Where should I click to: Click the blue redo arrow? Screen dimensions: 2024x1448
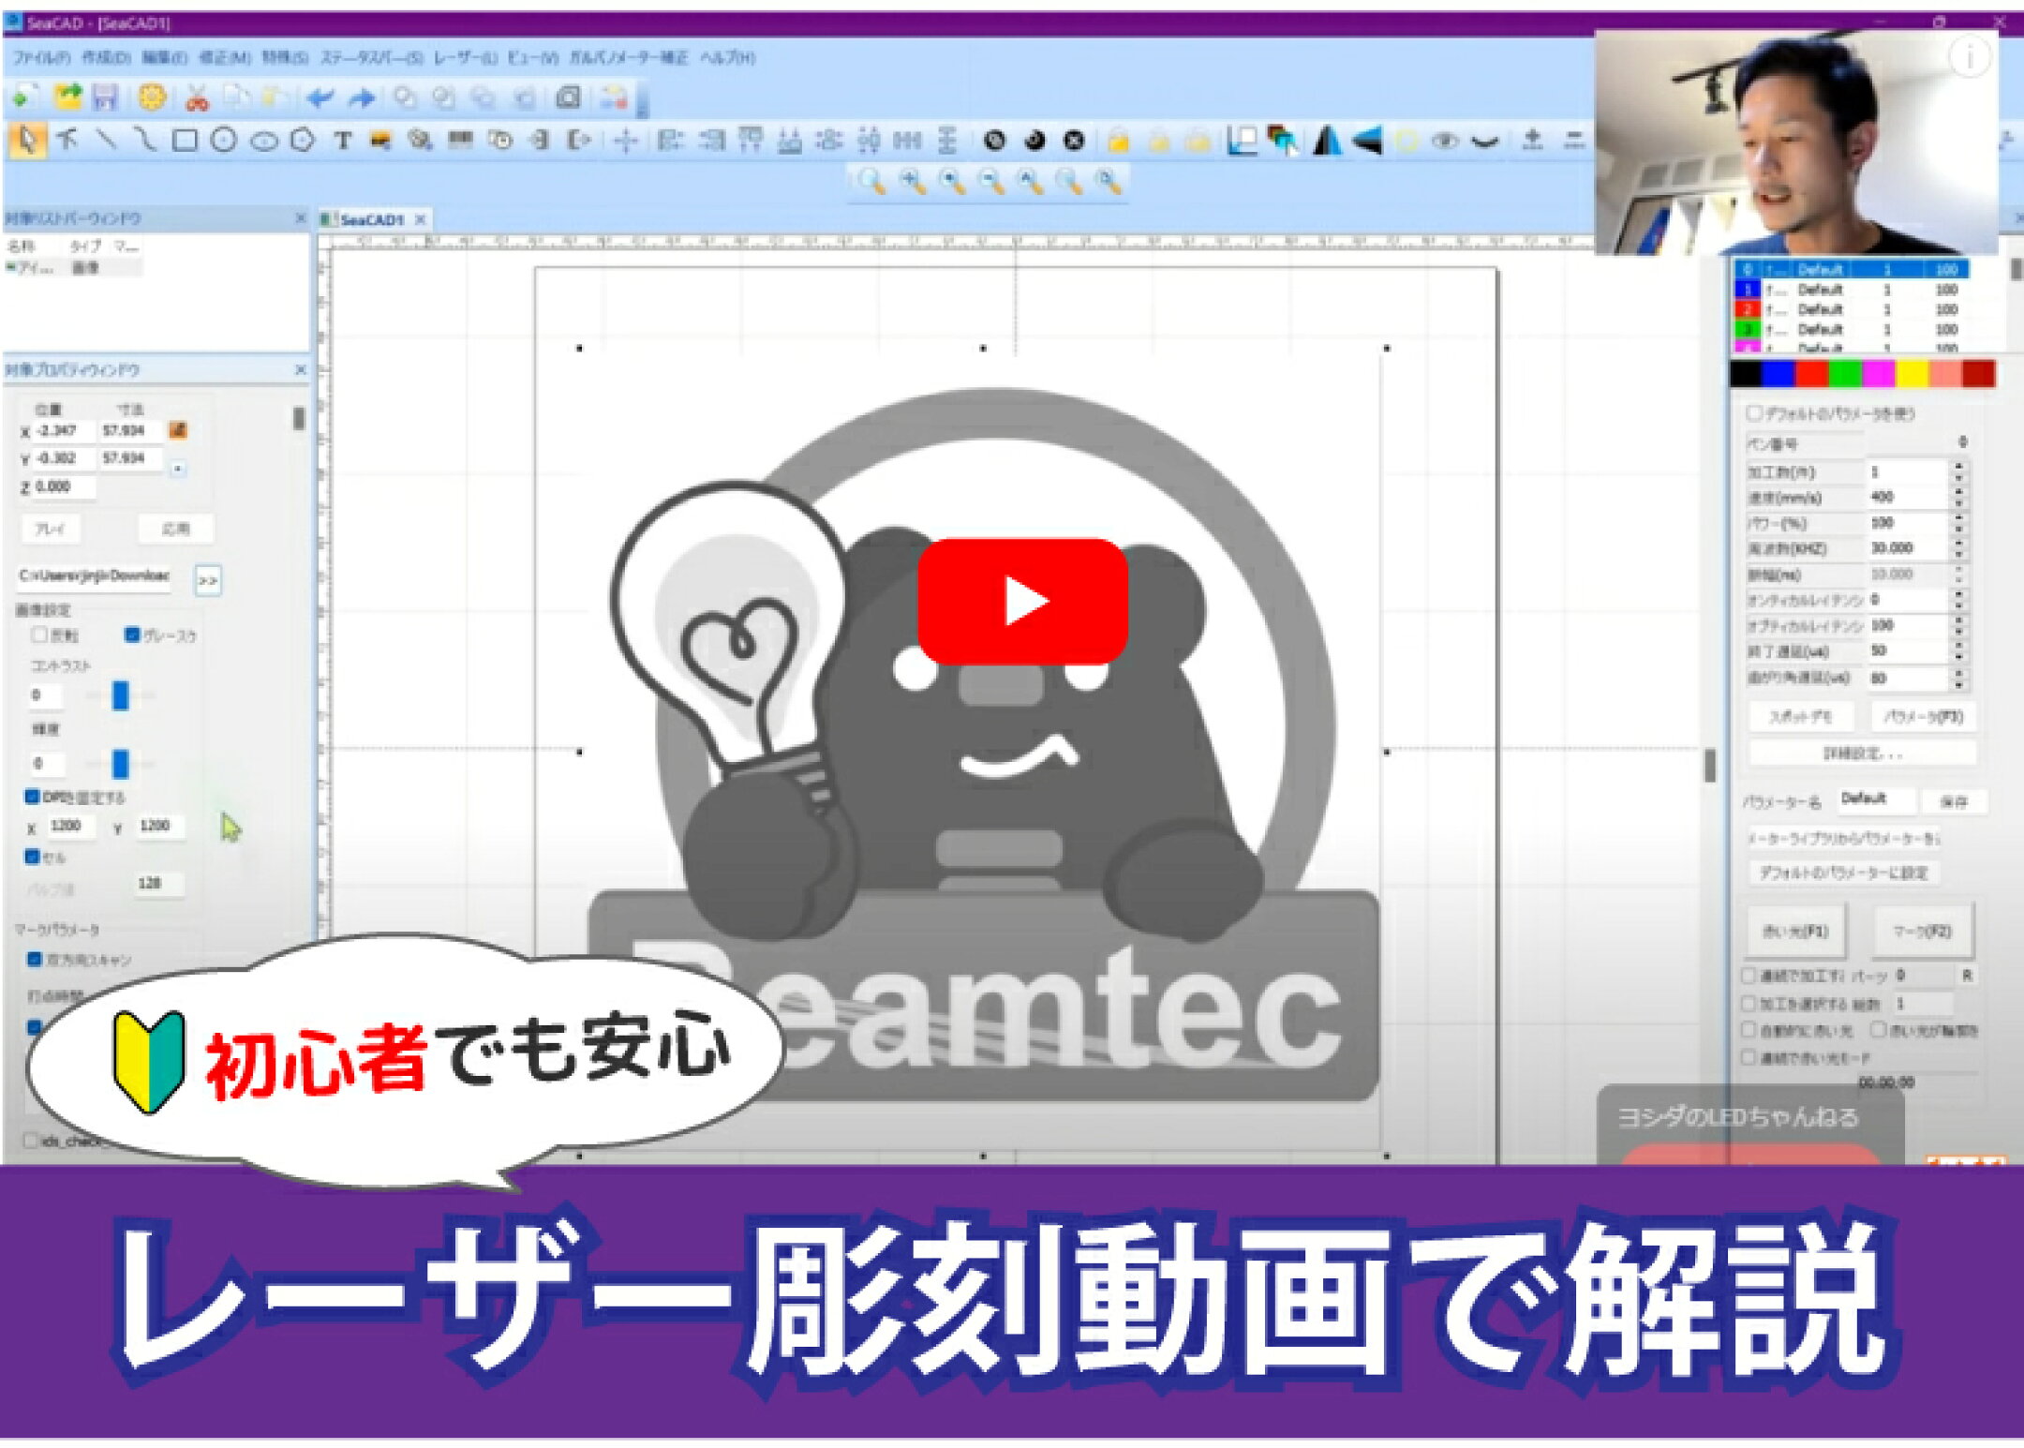tap(361, 97)
